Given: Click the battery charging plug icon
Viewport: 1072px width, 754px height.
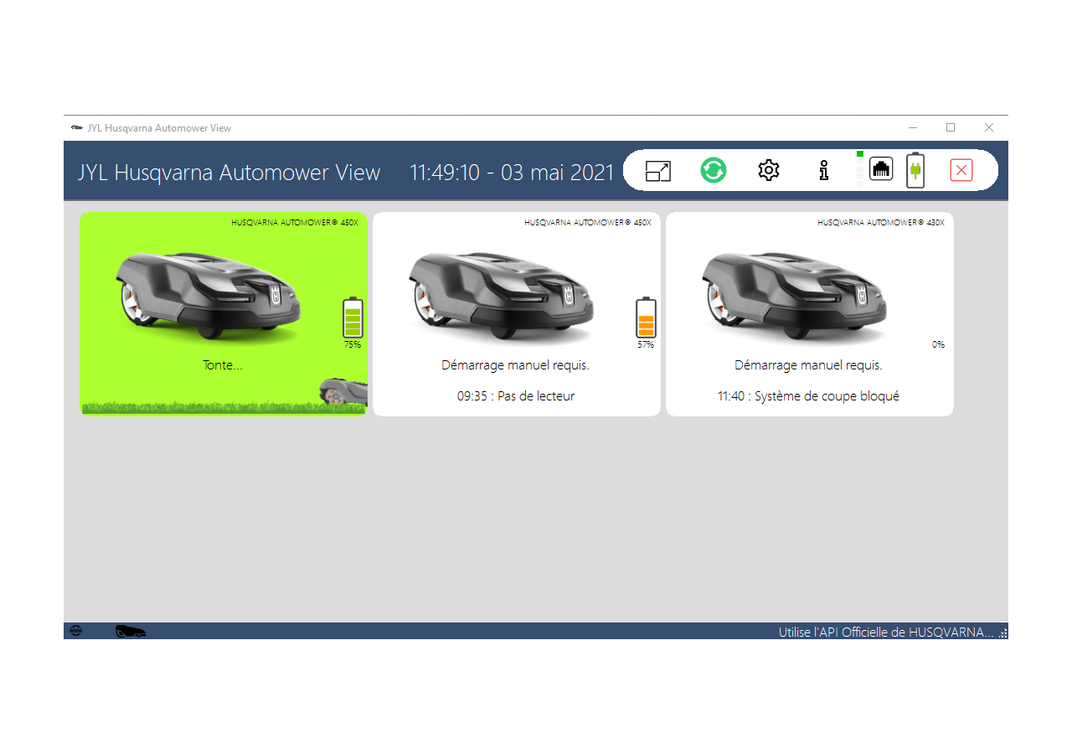Looking at the screenshot, I should coord(915,170).
